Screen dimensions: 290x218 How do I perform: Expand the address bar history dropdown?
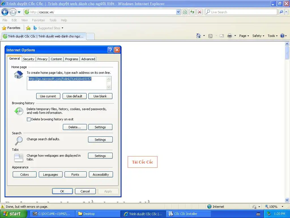click(x=178, y=12)
